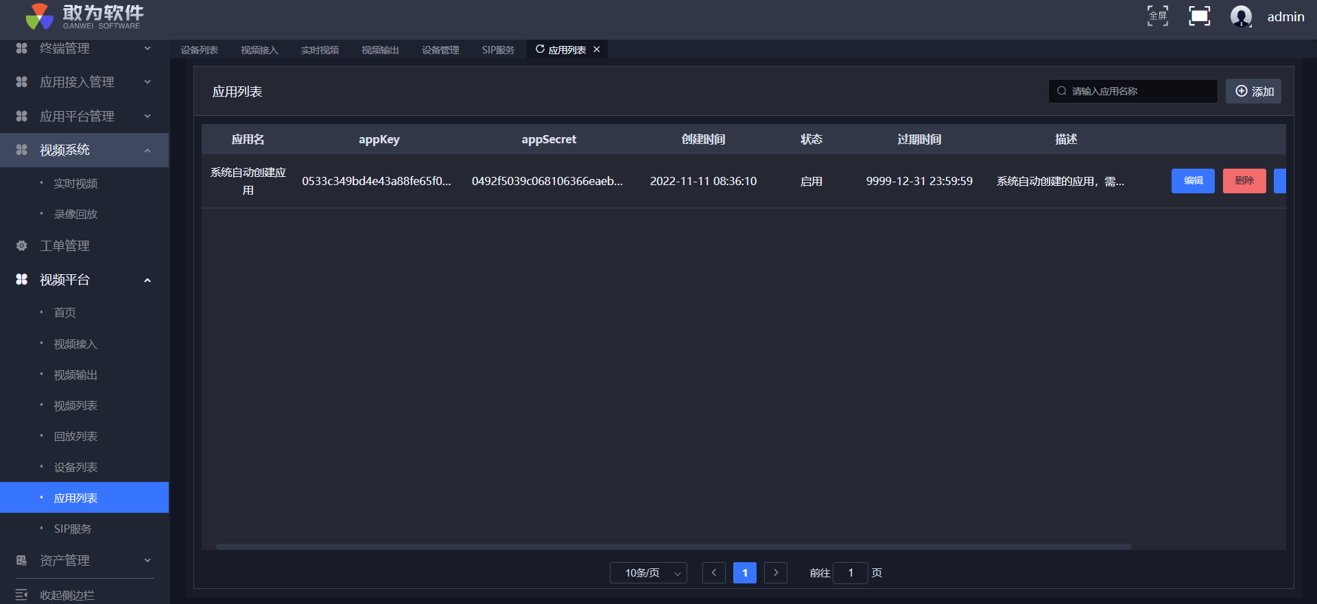1317x604 pixels.
Task: Click the screen maximize frame icon
Action: [x=1199, y=16]
